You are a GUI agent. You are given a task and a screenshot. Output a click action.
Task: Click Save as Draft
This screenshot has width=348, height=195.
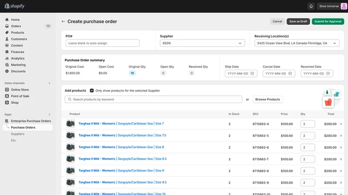pos(298,21)
